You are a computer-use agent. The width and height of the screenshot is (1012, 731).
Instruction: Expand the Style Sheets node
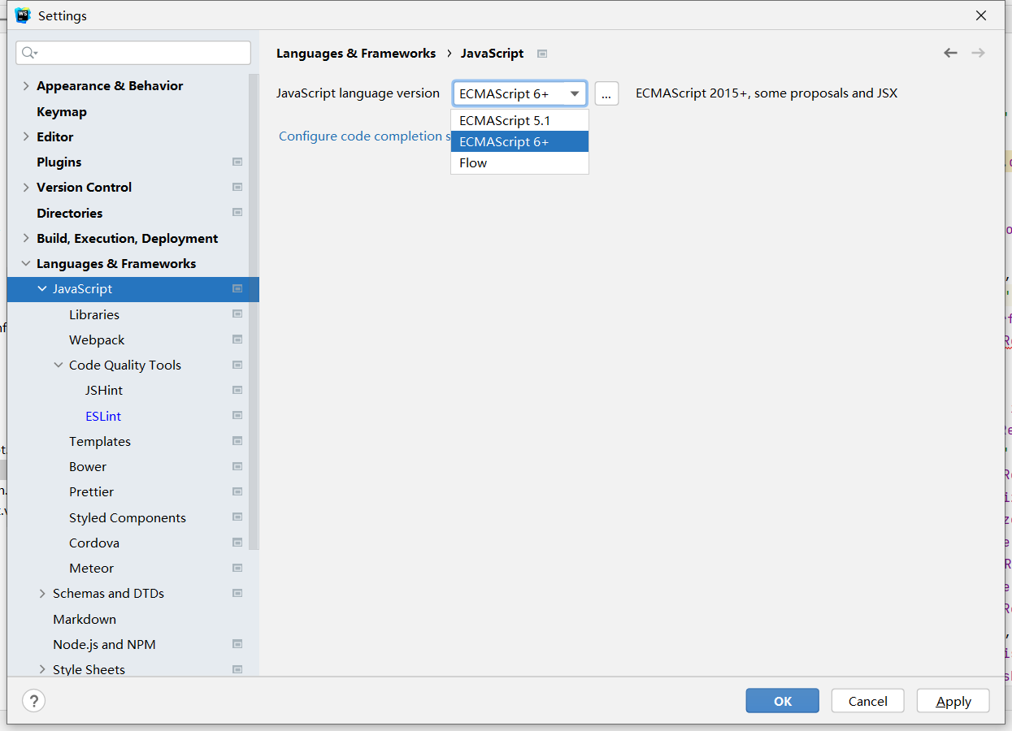click(42, 669)
